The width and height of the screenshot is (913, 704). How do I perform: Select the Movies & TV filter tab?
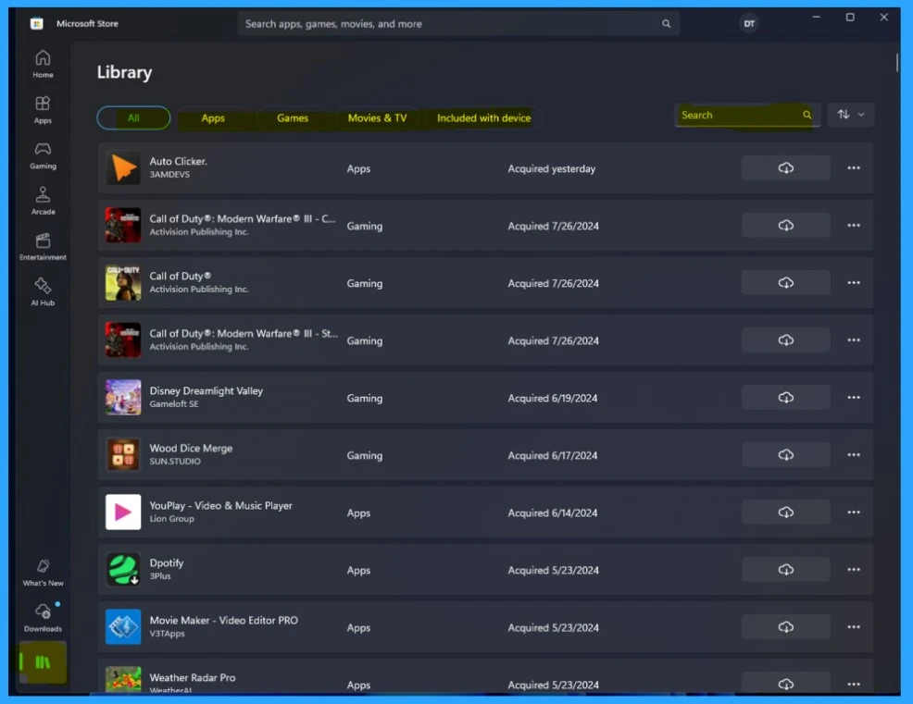point(377,118)
